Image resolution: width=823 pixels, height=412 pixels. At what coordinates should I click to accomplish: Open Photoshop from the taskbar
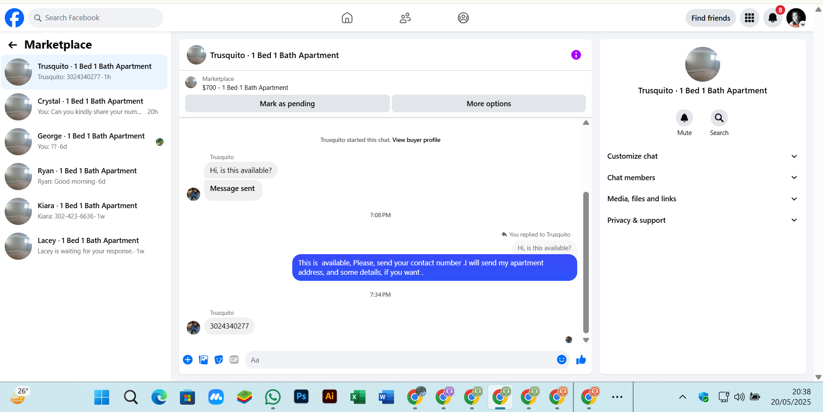301,396
